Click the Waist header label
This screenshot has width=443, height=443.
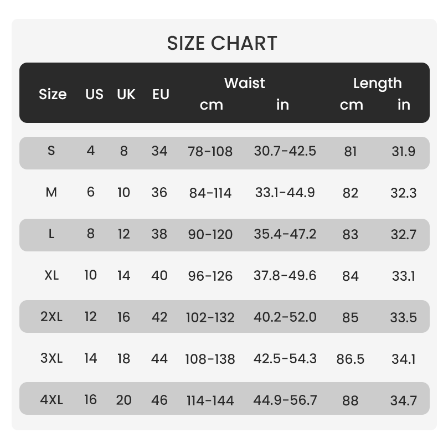tap(245, 83)
